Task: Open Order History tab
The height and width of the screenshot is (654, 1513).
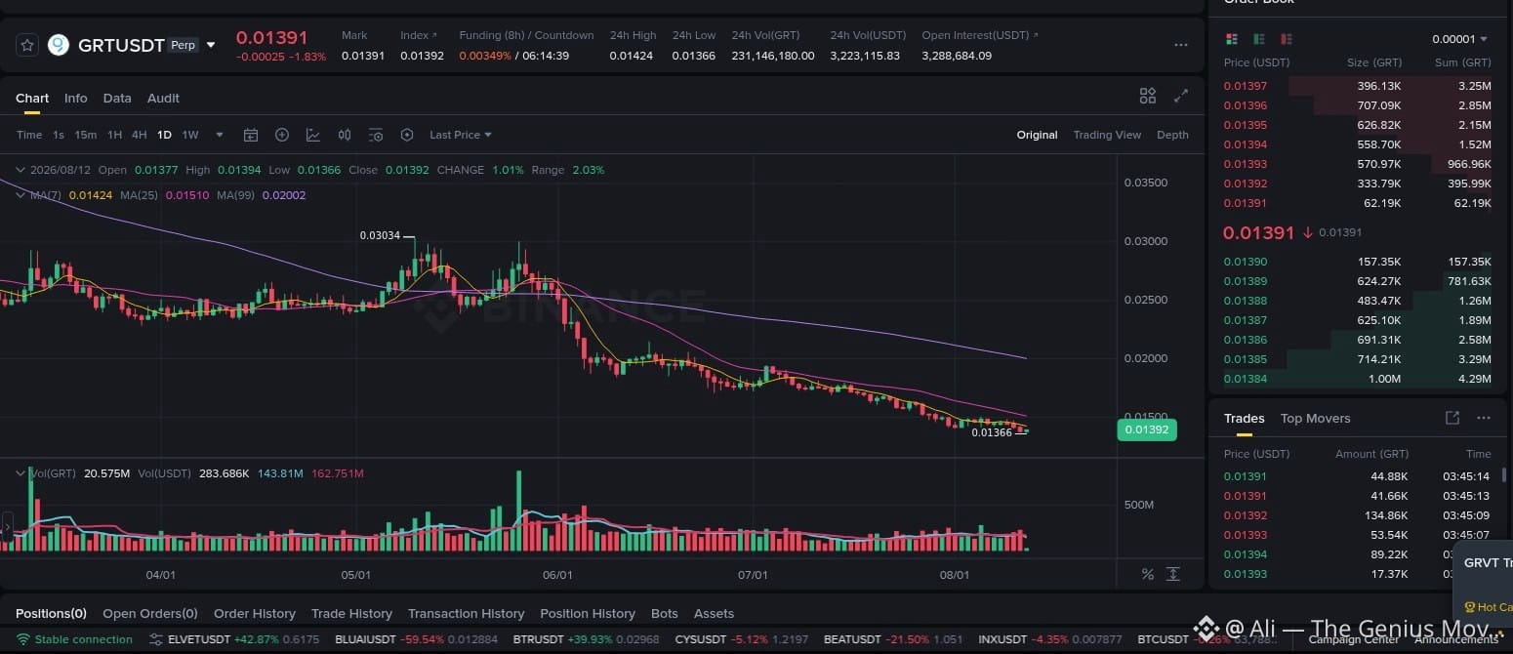Action: point(255,613)
